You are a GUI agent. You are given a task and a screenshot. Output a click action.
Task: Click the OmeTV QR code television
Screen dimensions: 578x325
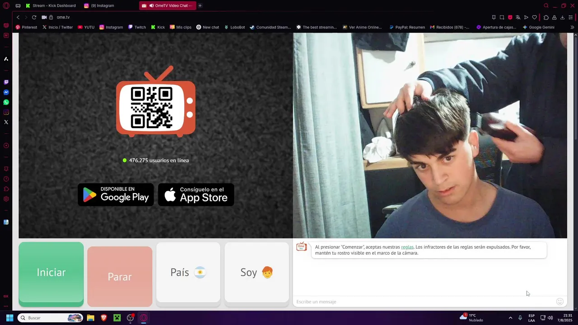(x=156, y=102)
